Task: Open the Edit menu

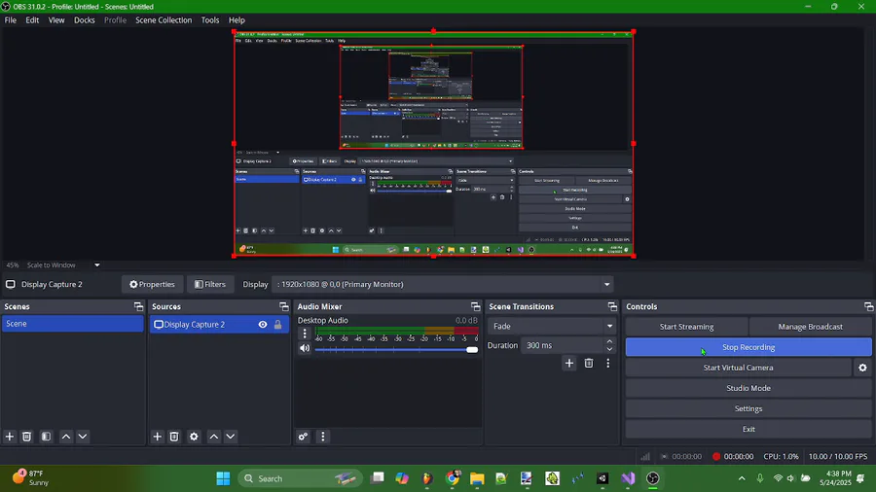Action: click(x=32, y=19)
